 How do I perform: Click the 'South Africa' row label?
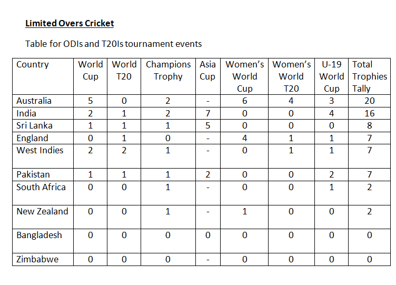pos(41,187)
